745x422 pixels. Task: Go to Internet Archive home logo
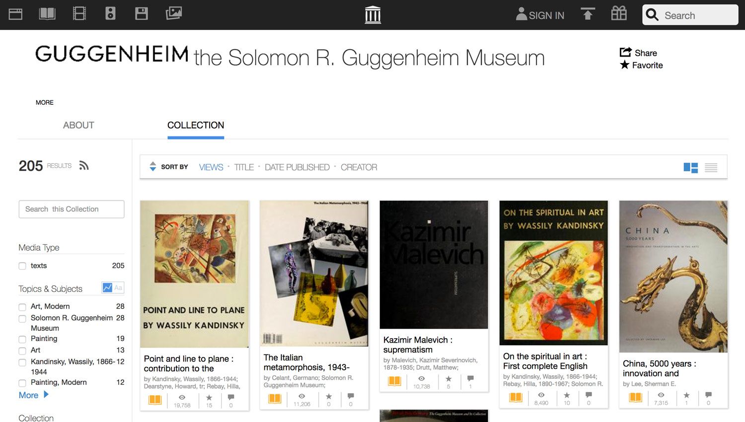tap(372, 14)
